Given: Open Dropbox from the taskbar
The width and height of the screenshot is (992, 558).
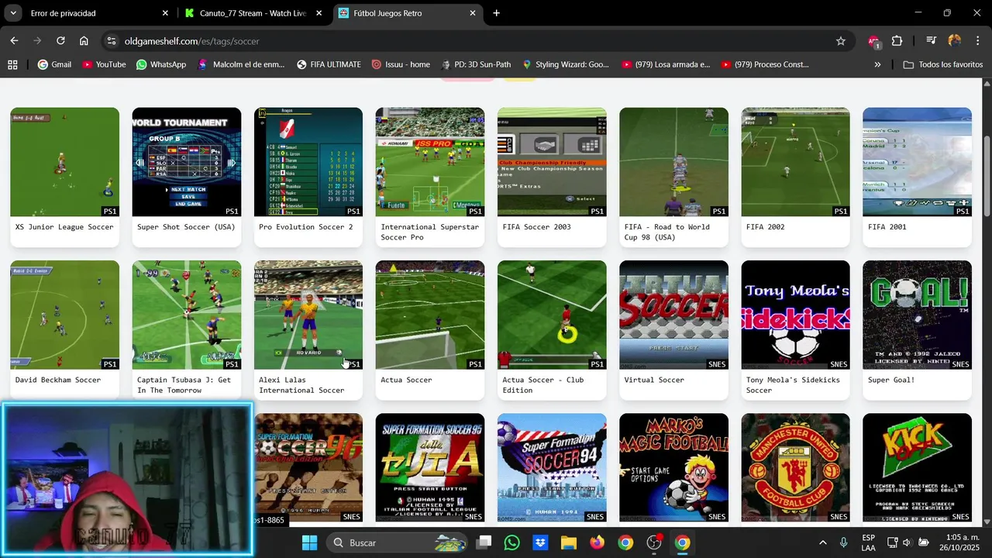Looking at the screenshot, I should [540, 542].
